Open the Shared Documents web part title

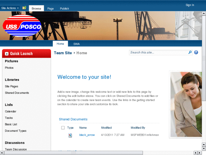tap(73, 119)
